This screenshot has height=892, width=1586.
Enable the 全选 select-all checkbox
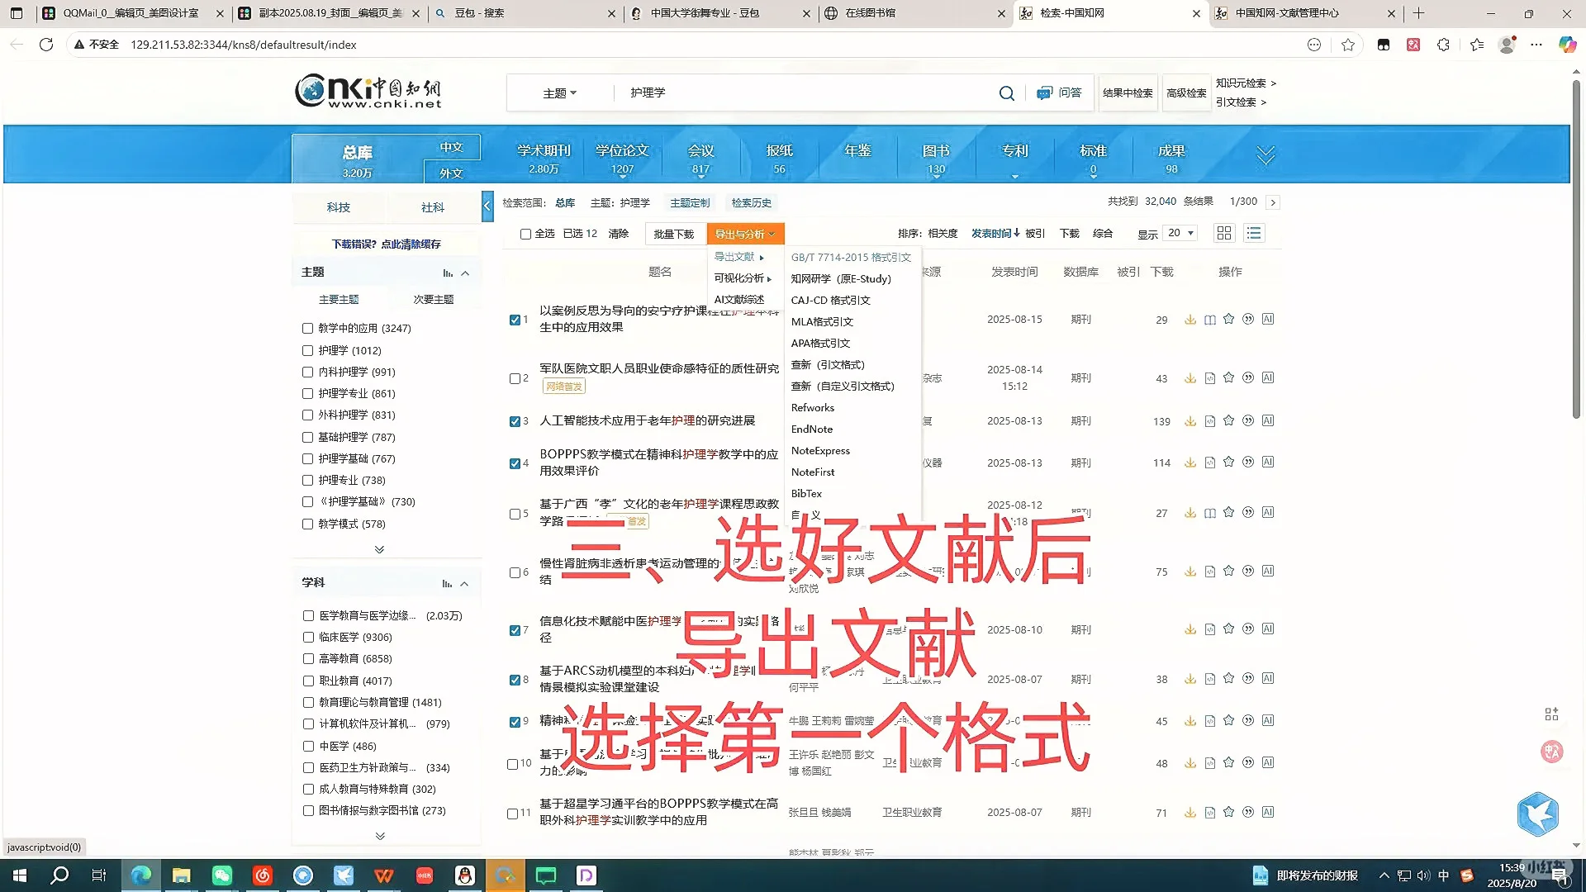point(526,234)
